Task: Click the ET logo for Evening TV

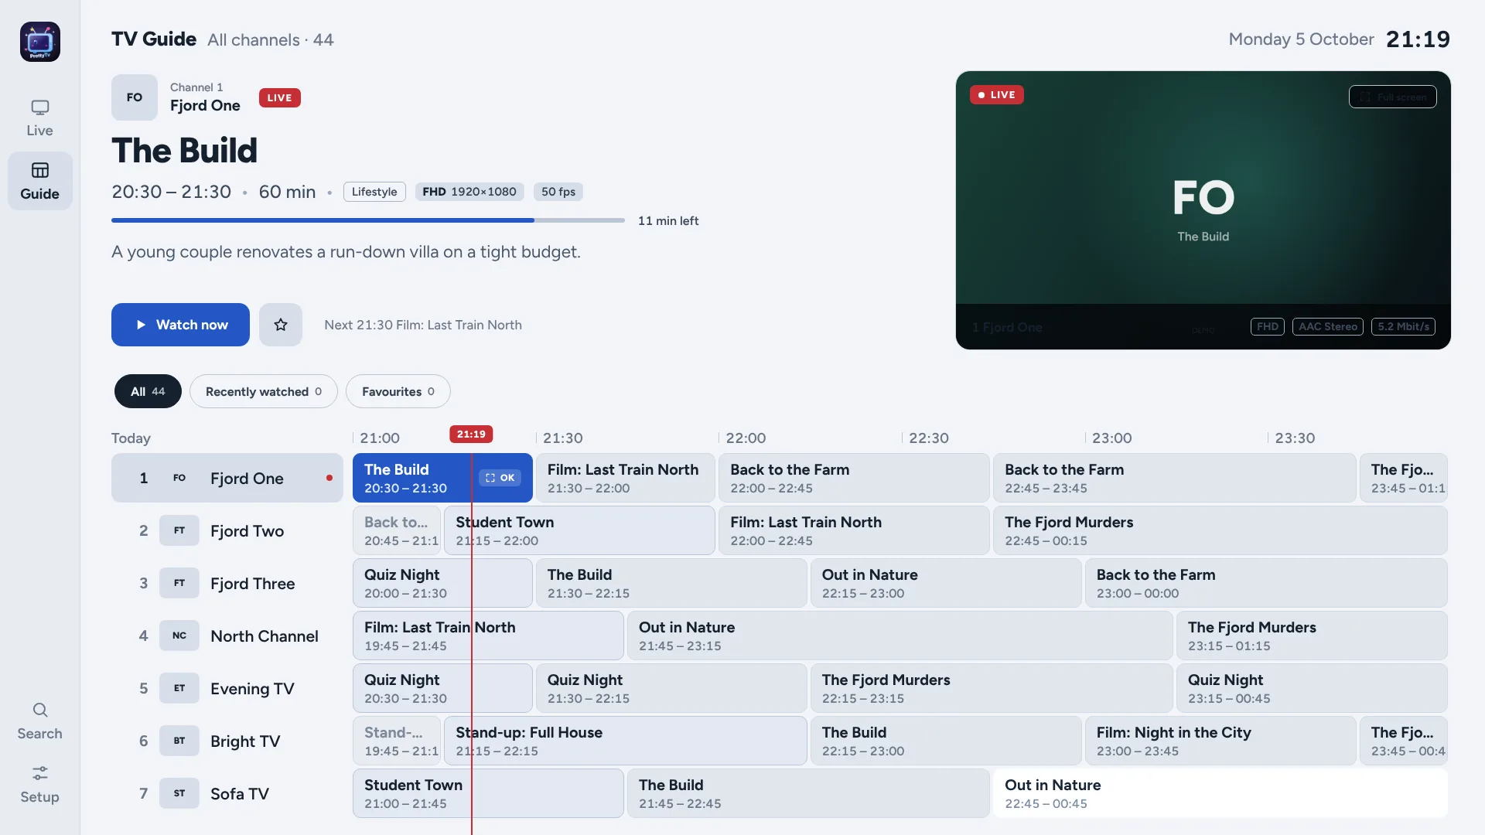Action: click(x=179, y=688)
